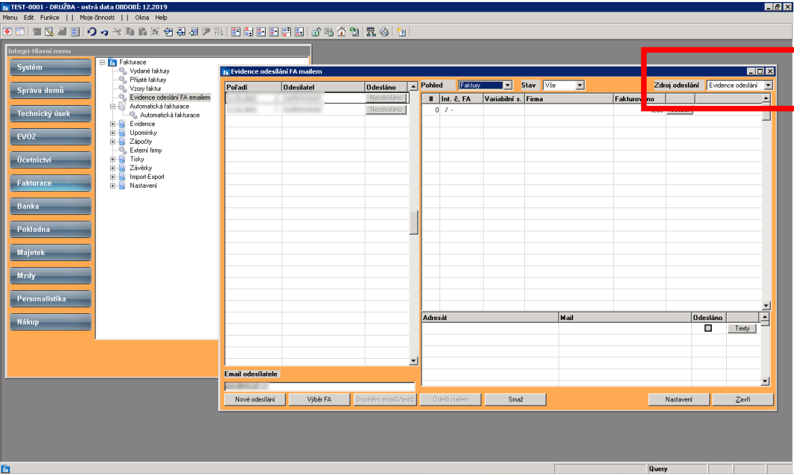This screenshot has height=474, width=794.
Task: Expand the Tisky tree node
Action: point(113,159)
